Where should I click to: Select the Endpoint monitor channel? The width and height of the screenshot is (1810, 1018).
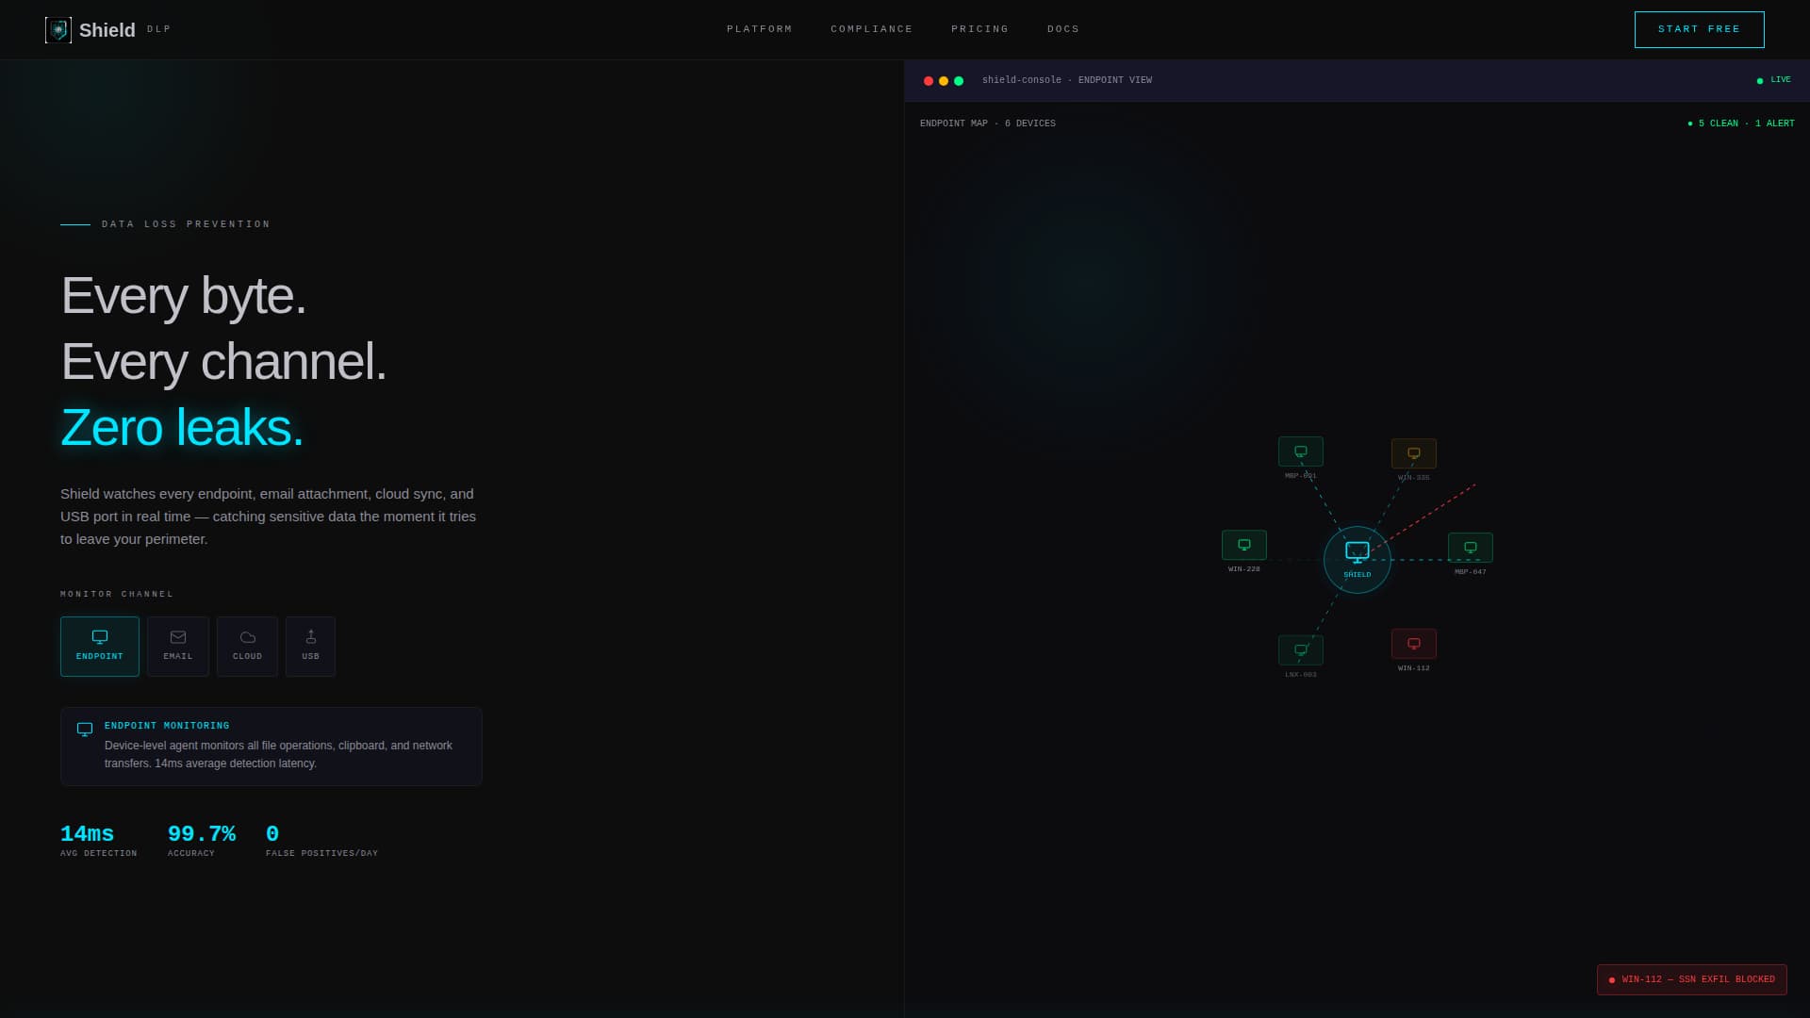point(100,647)
